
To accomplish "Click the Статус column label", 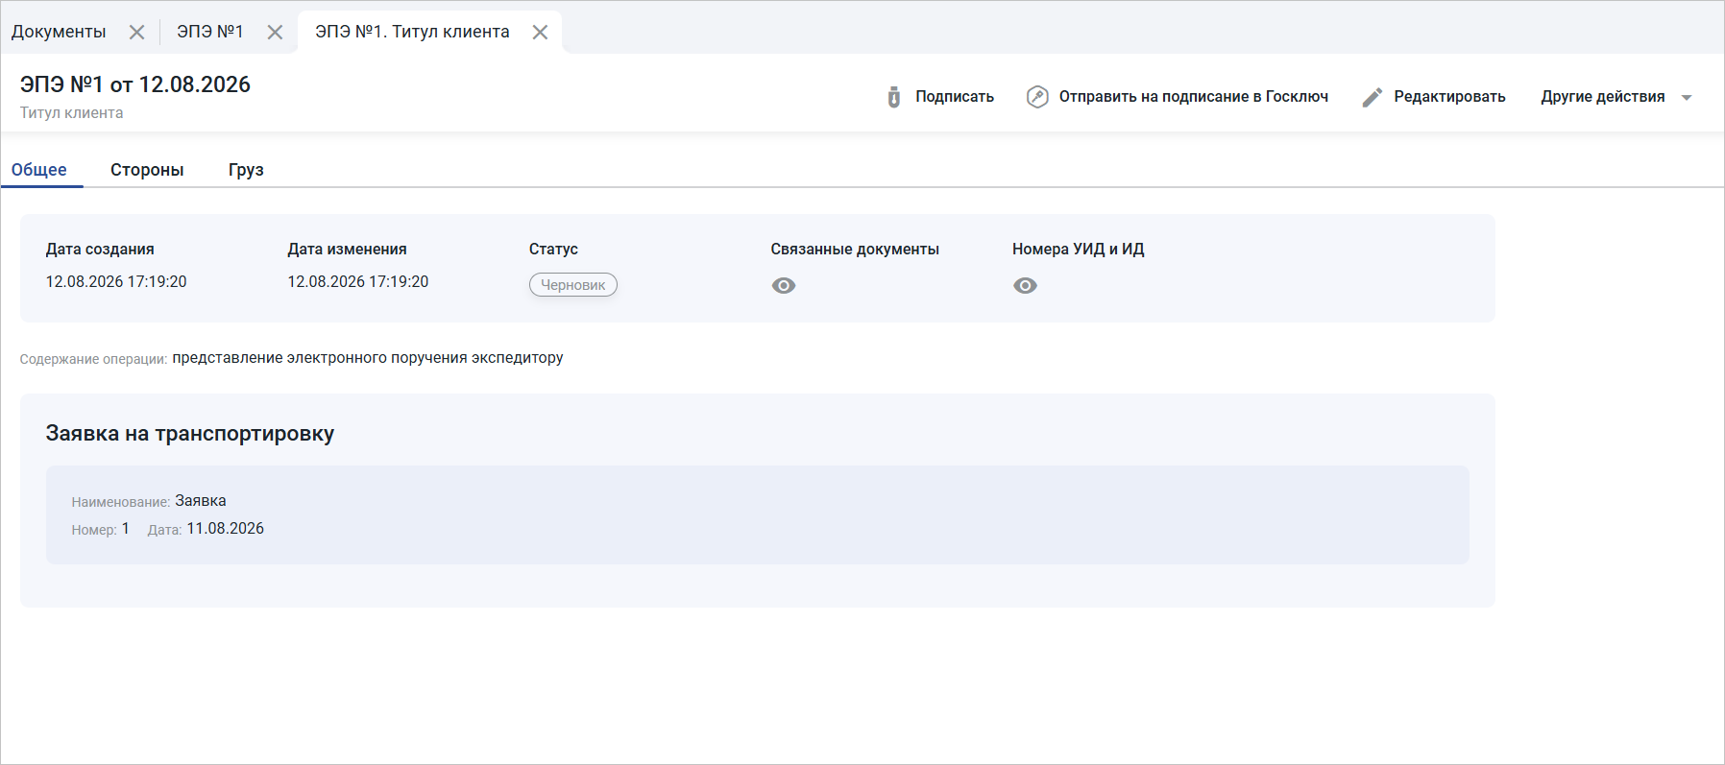I will coord(553,250).
